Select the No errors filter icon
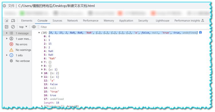The image size is (215, 112). (x=11, y=44)
